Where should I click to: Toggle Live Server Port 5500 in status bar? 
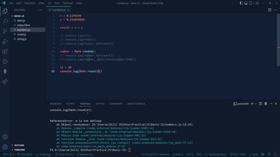tap(238, 154)
